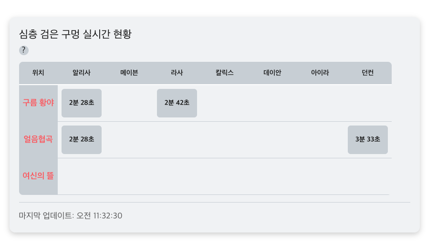
Task: Click the 심층 검은 구멍 실시간 현황 title
Action: [75, 34]
